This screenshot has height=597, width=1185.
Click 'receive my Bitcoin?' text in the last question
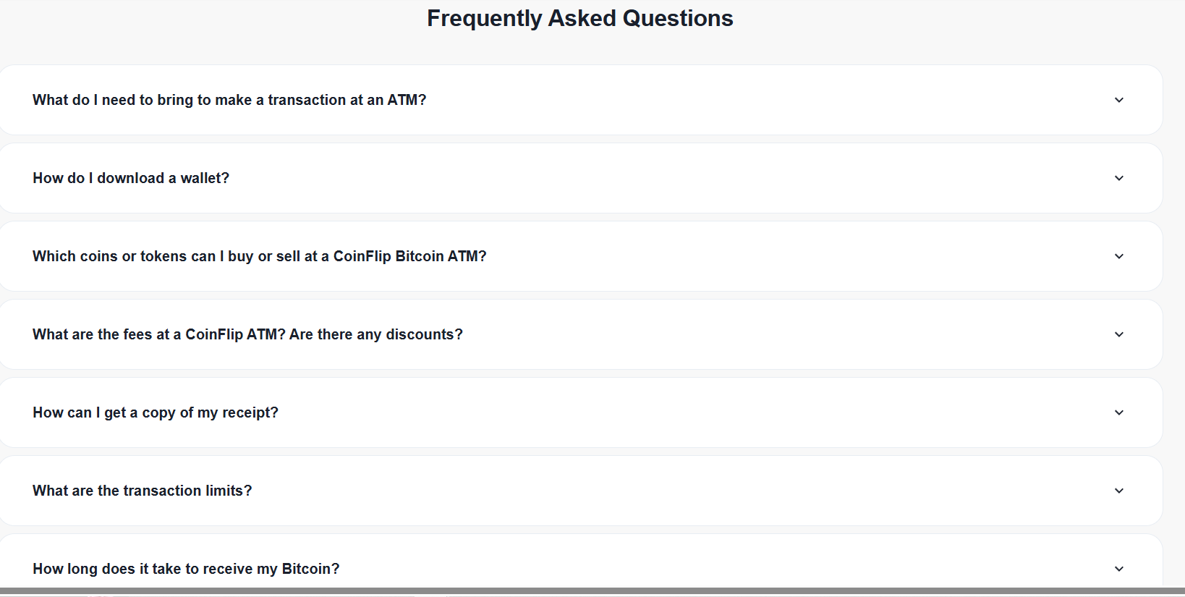[x=271, y=569]
